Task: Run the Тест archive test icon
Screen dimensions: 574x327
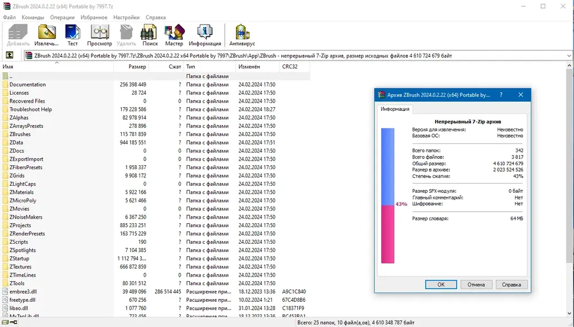Action: (x=72, y=35)
